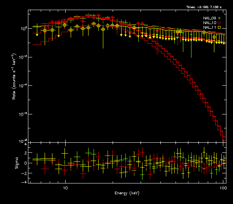Click the 10⁻⁸ tick label on rate axis
The height and width of the screenshot is (204, 233).
pos(23,141)
